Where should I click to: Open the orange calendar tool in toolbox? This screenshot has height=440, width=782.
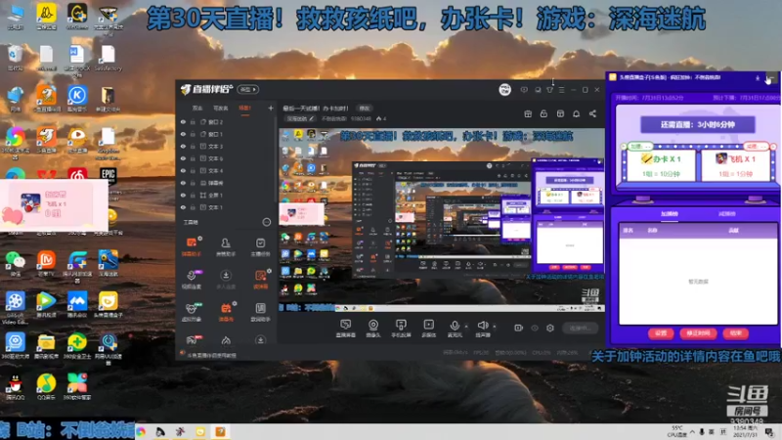pyautogui.click(x=226, y=312)
